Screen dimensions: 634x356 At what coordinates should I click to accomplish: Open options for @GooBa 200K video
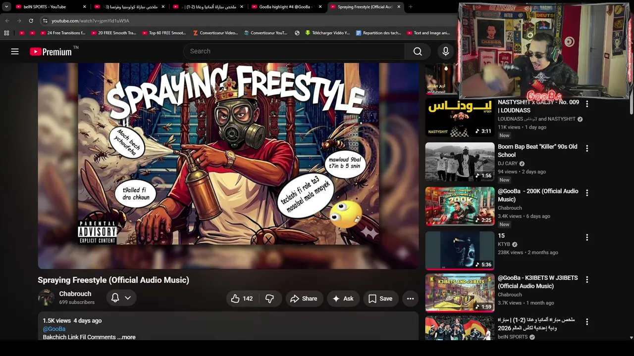(587, 193)
